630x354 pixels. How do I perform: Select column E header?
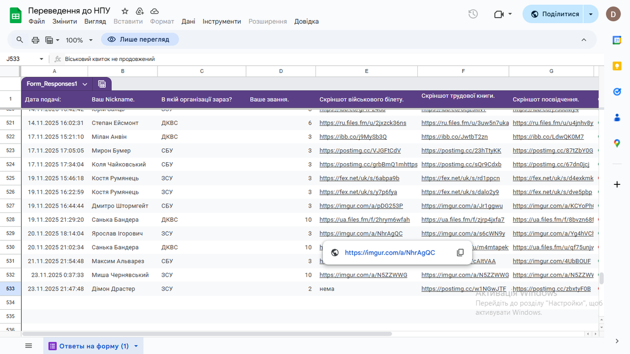[366, 71]
